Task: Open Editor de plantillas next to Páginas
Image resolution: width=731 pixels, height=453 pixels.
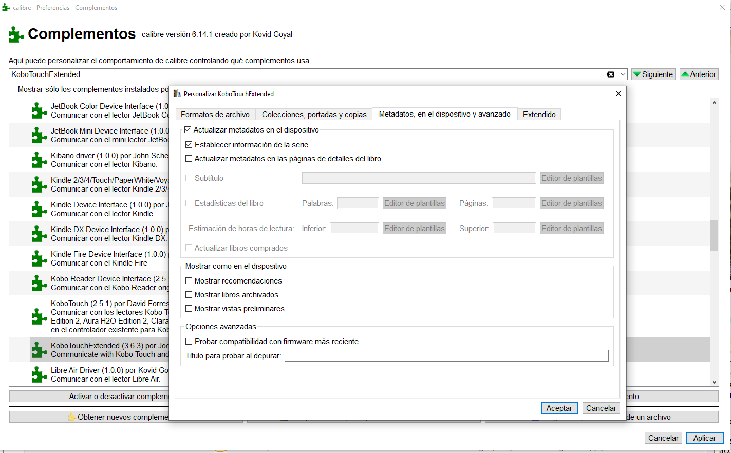Action: pyautogui.click(x=572, y=203)
